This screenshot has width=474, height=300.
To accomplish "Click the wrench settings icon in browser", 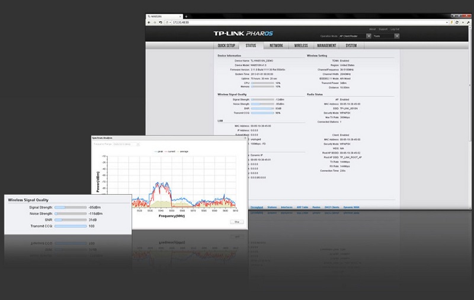I will [x=468, y=22].
